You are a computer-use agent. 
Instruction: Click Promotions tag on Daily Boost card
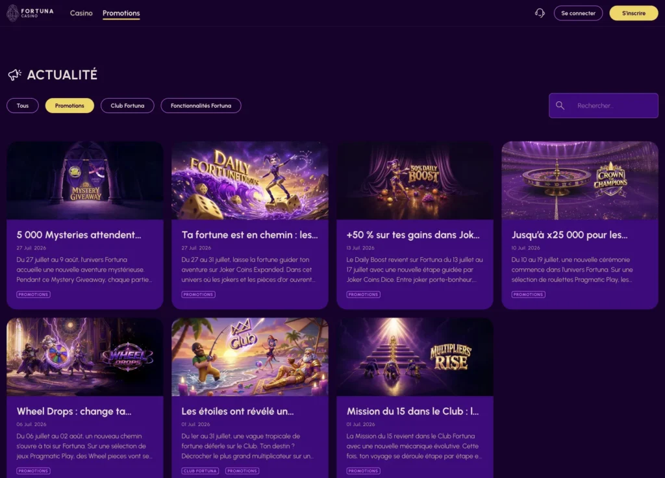pyautogui.click(x=364, y=294)
